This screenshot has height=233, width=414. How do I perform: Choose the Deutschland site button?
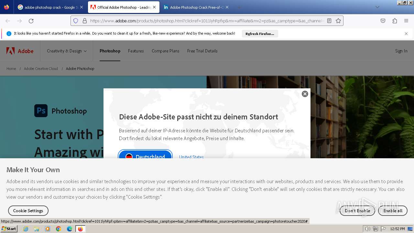pos(145,155)
